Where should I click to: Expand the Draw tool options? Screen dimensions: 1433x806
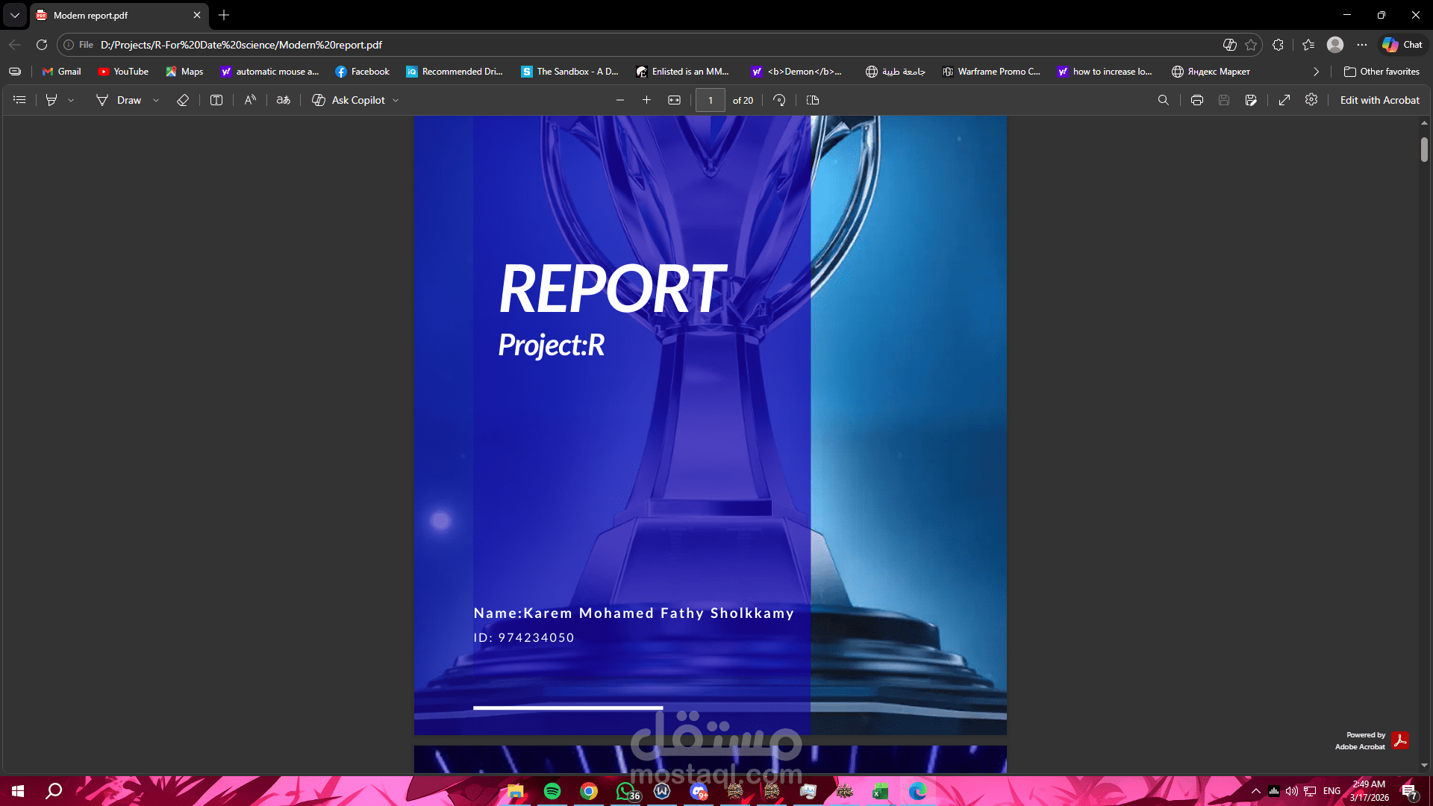155,99
